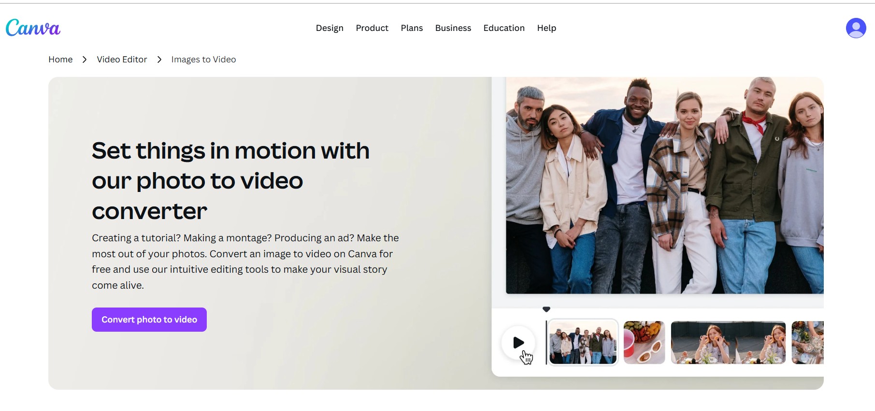The width and height of the screenshot is (875, 411).
Task: Open the Business menu
Action: tap(453, 28)
